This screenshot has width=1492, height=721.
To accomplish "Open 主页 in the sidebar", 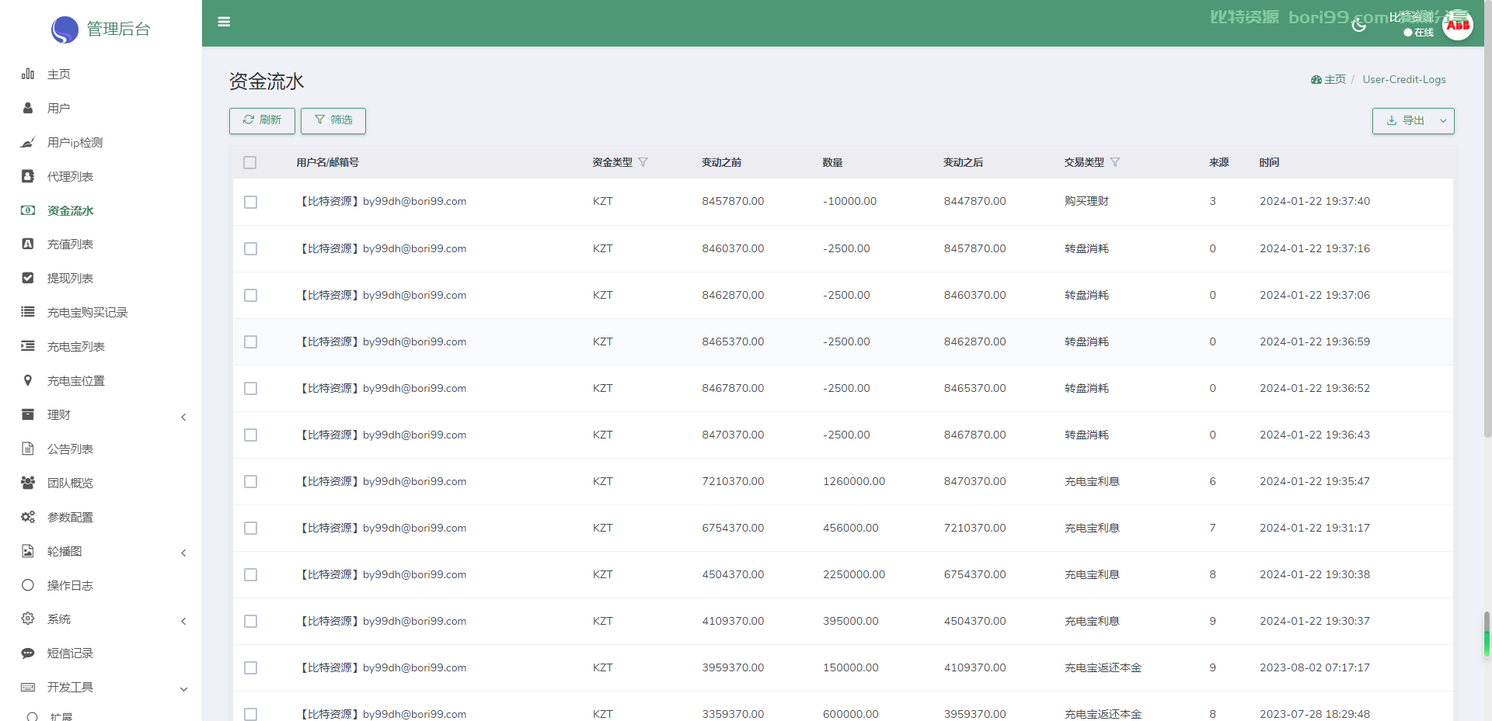I will coord(58,74).
